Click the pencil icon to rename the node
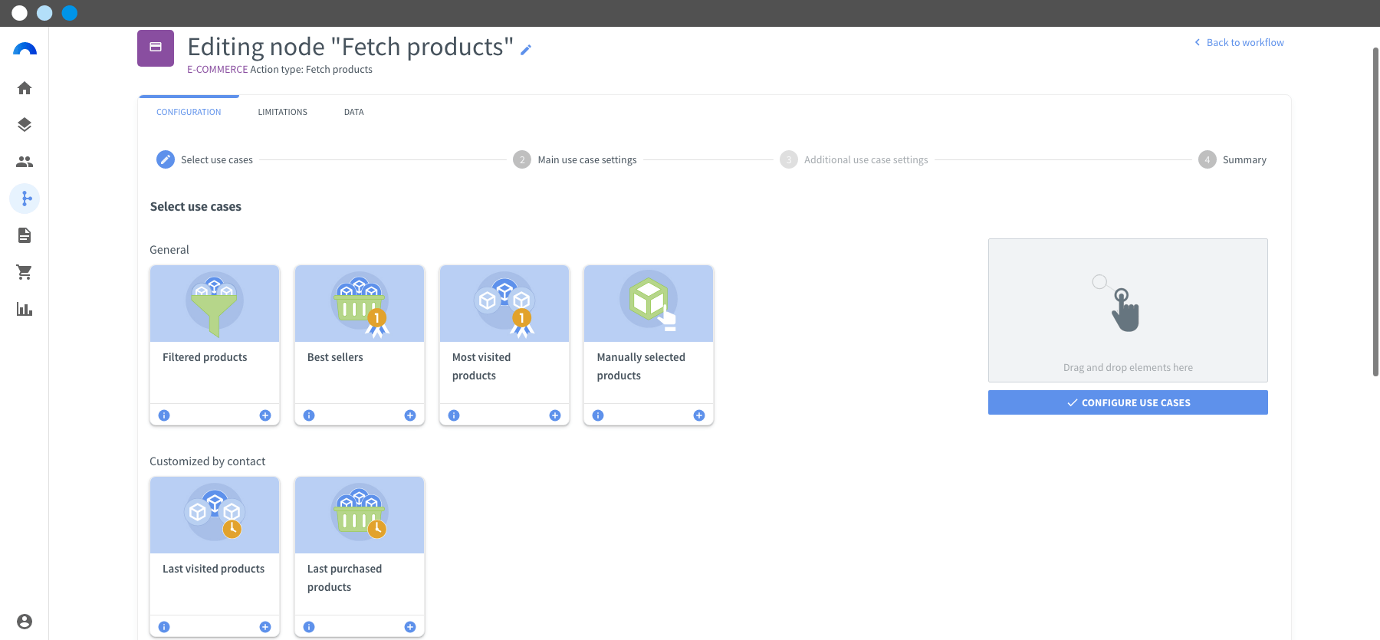 [526, 50]
